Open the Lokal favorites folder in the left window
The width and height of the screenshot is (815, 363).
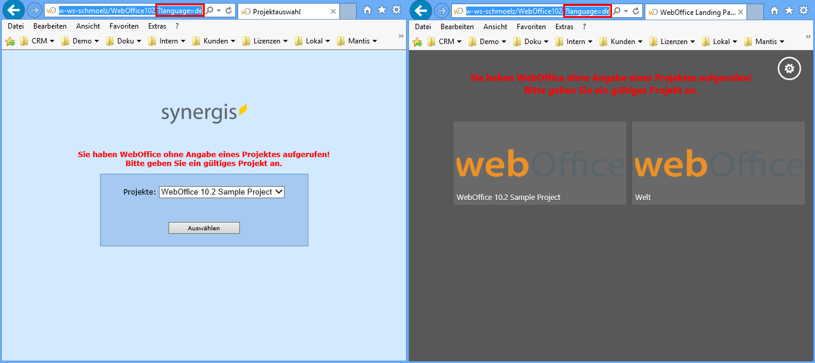313,41
